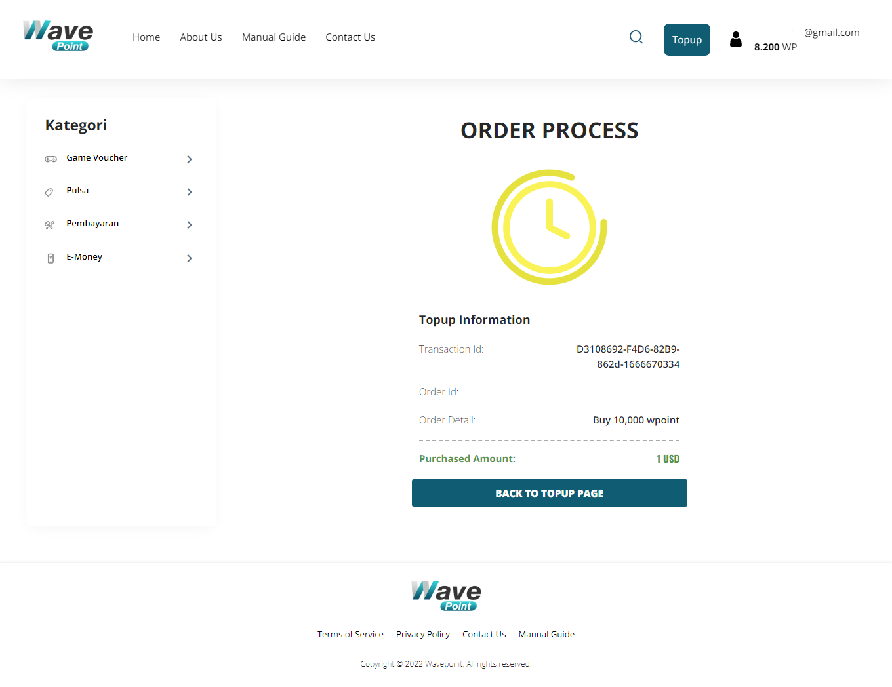
Task: Click the yellow order processing clock
Action: pos(549,227)
